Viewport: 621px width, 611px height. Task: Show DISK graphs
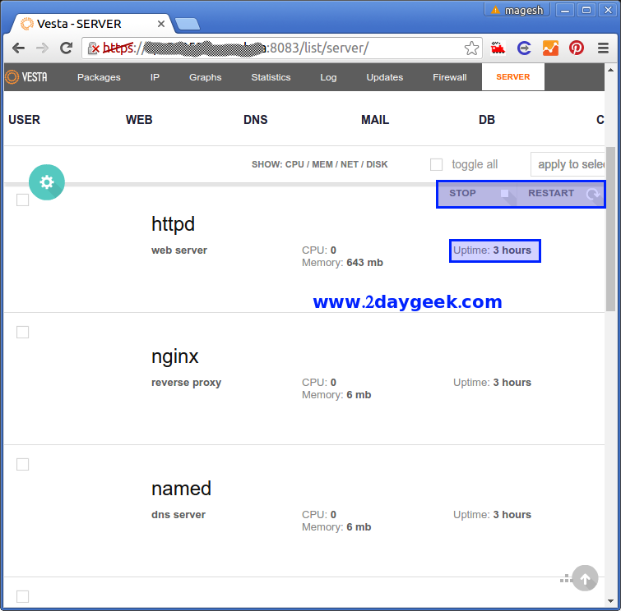pos(377,164)
